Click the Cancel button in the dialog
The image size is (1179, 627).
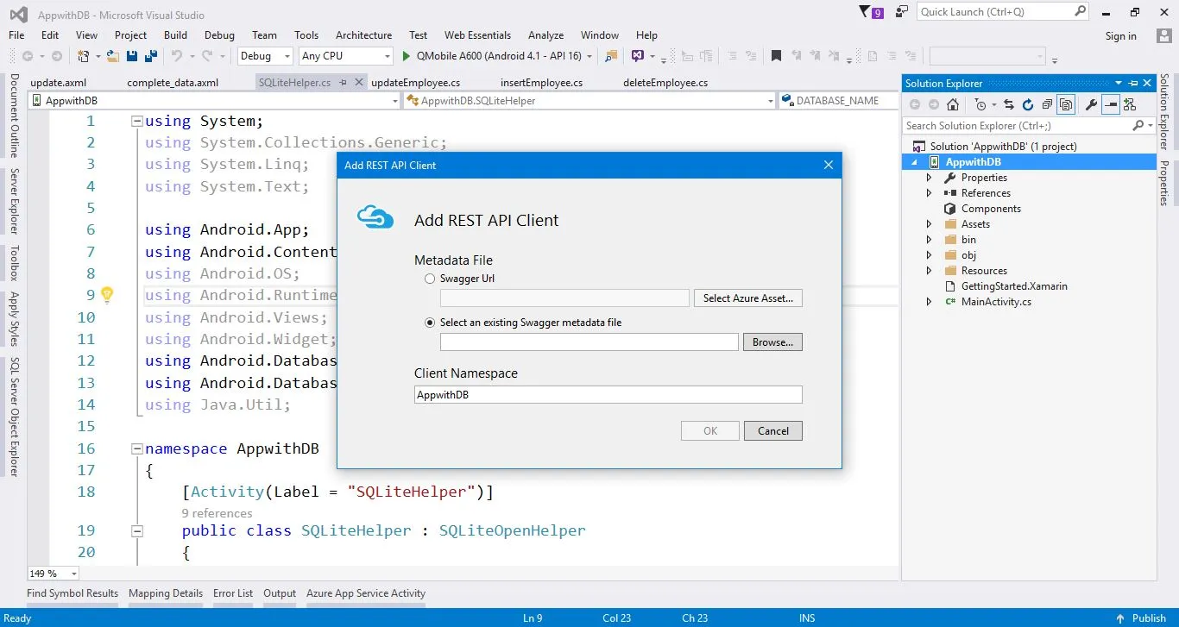pos(773,431)
